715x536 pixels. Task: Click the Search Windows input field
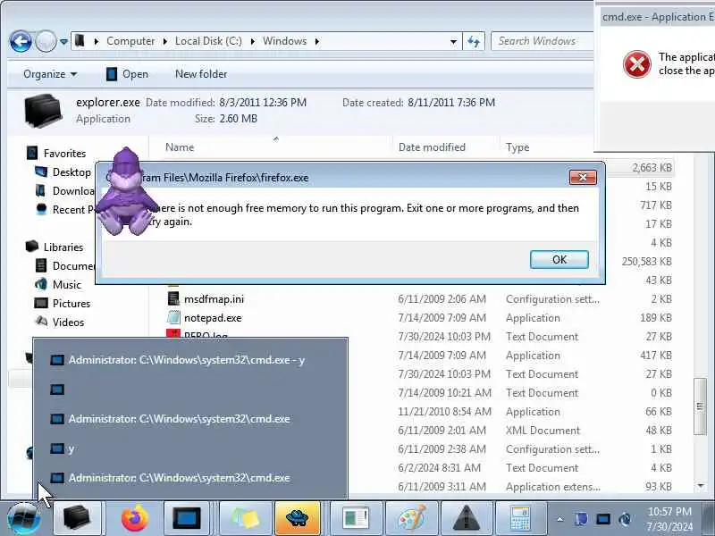point(543,41)
